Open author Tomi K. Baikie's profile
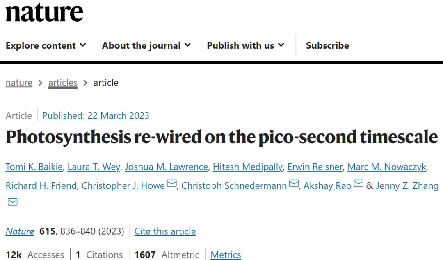443x260 pixels. [x=34, y=167]
